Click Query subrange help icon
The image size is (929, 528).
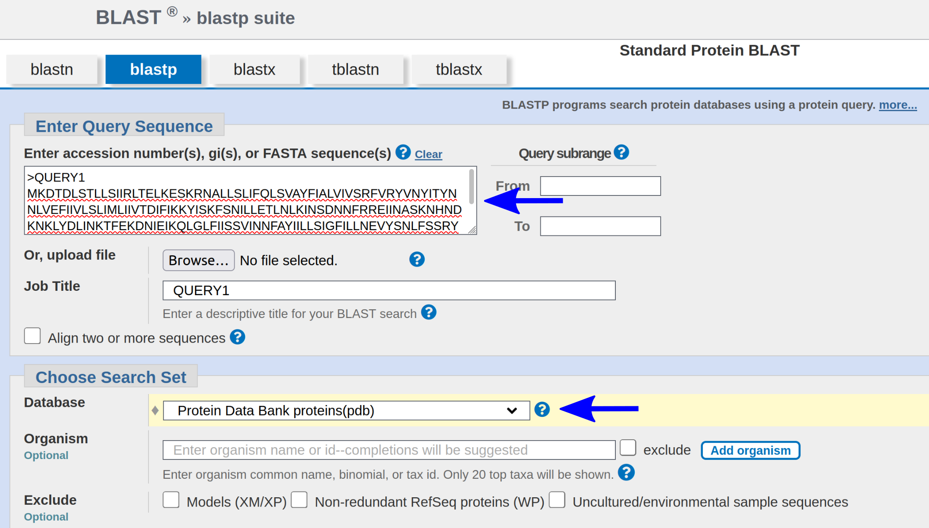(x=621, y=152)
